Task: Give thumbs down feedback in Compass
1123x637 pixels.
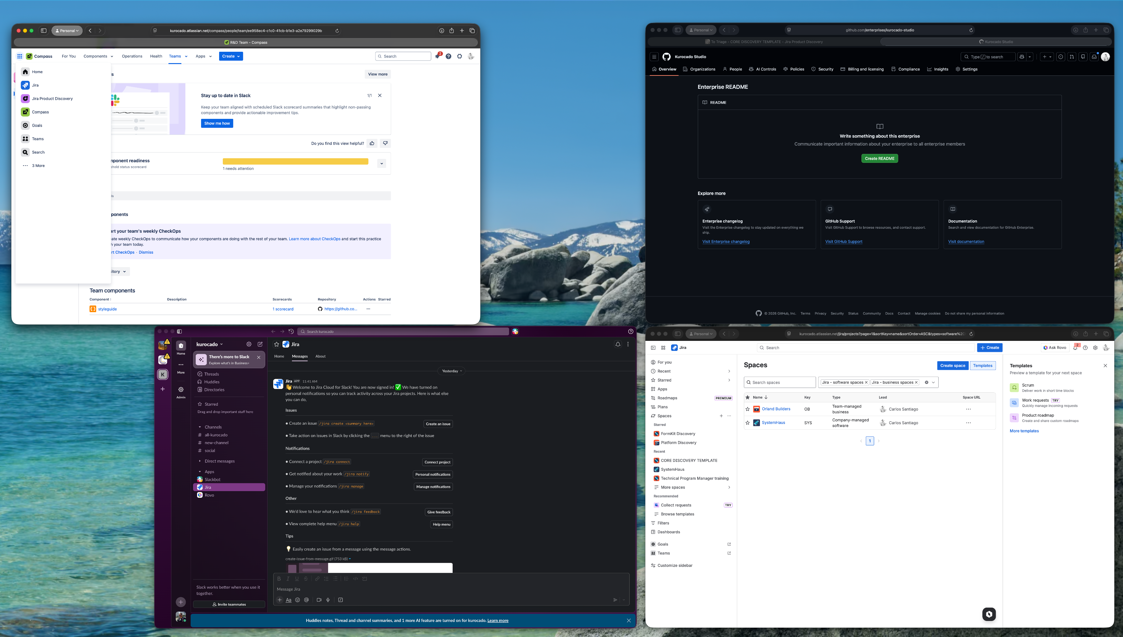Action: pyautogui.click(x=385, y=143)
